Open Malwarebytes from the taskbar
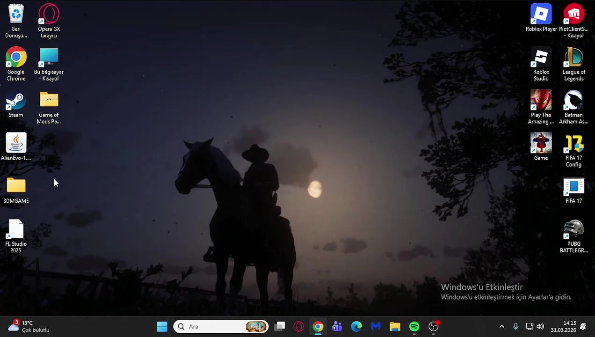 376,327
